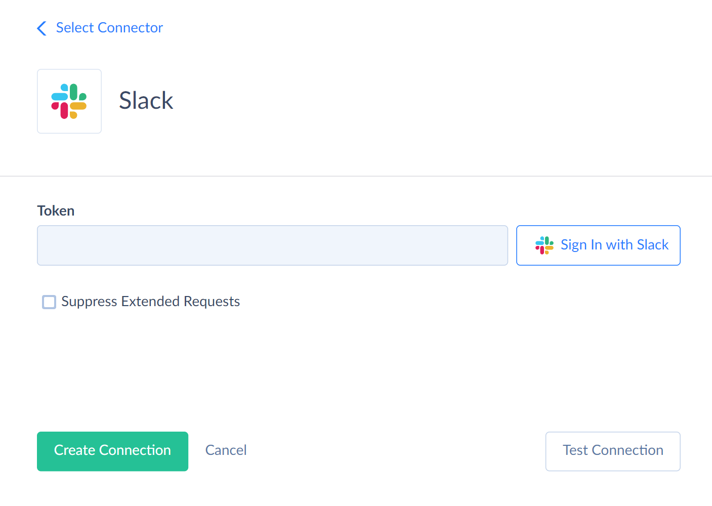
Task: Click Sign In with Slack button
Action: 598,245
